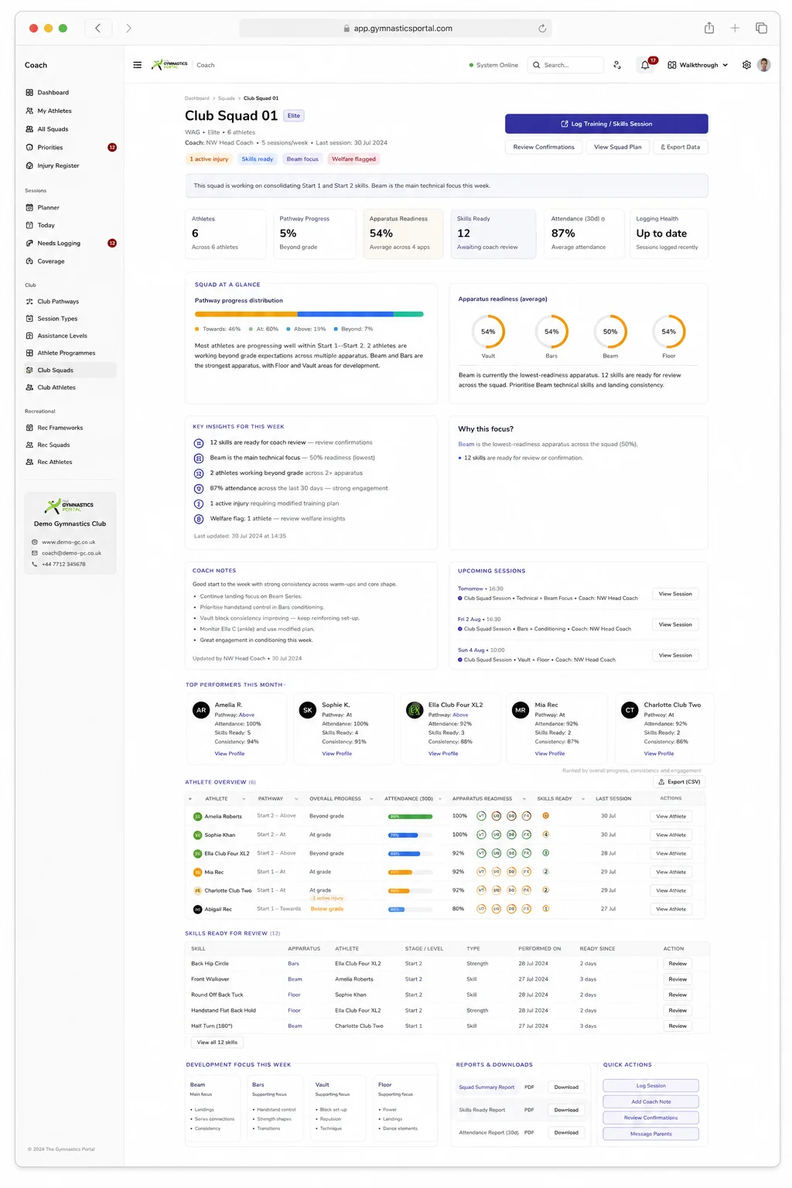Click the Dashboard icon in the sidebar
The width and height of the screenshot is (792, 1188).
[29, 93]
